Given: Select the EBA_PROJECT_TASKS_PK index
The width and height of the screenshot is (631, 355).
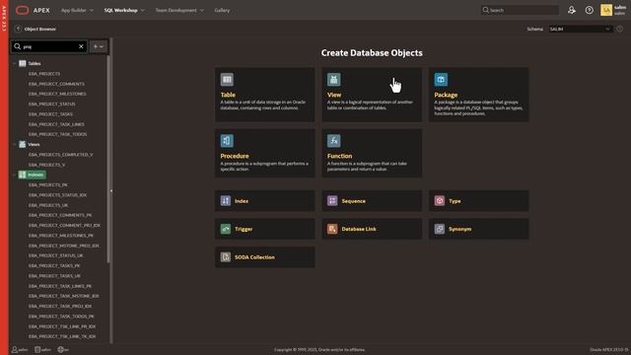Looking at the screenshot, I should tap(54, 265).
